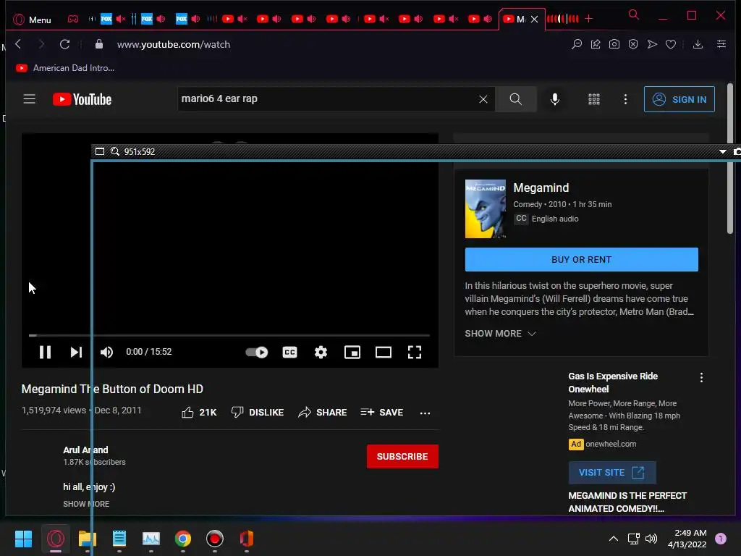Click the page vertical scrollbar

pos(730,159)
